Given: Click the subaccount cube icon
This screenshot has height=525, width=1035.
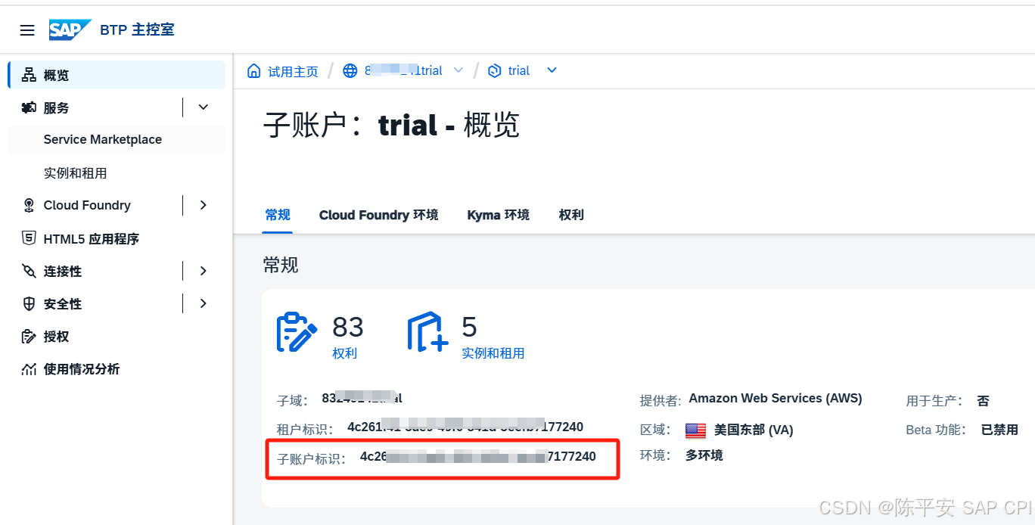Looking at the screenshot, I should point(495,70).
